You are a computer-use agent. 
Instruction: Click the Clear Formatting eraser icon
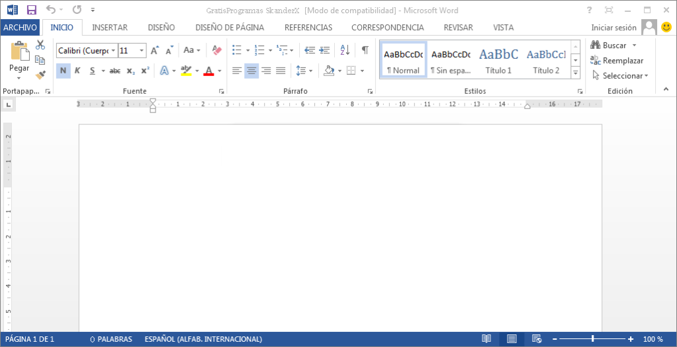[216, 50]
